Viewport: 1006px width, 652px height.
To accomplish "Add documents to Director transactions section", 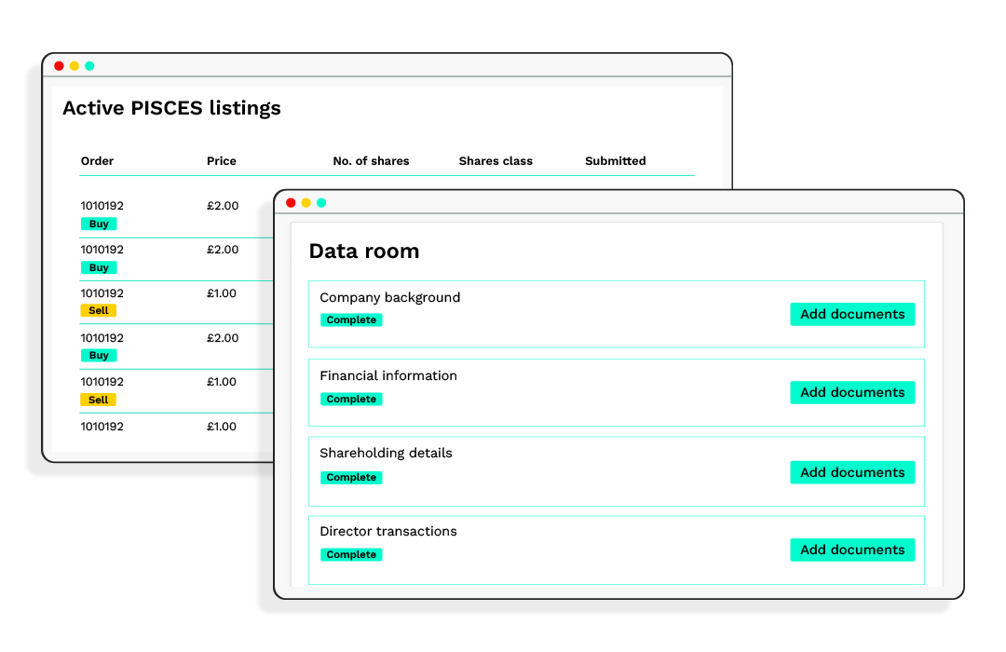I will (x=852, y=550).
